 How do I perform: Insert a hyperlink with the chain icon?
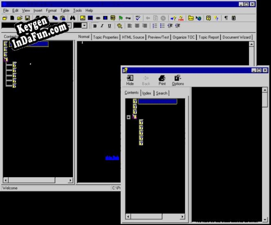point(98,18)
